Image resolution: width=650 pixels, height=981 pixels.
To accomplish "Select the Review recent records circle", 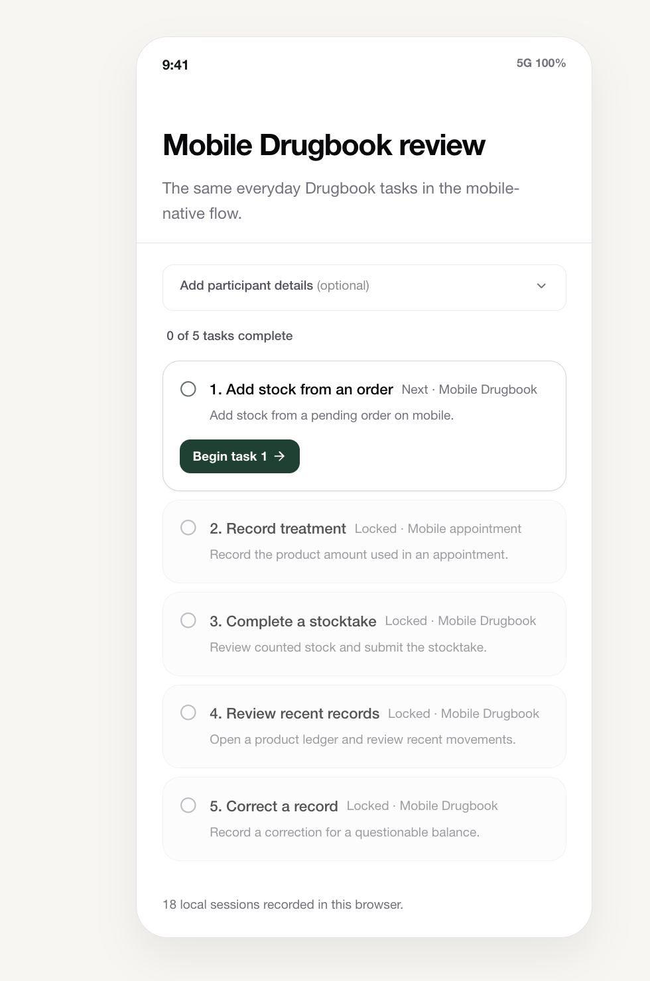I will [x=188, y=713].
